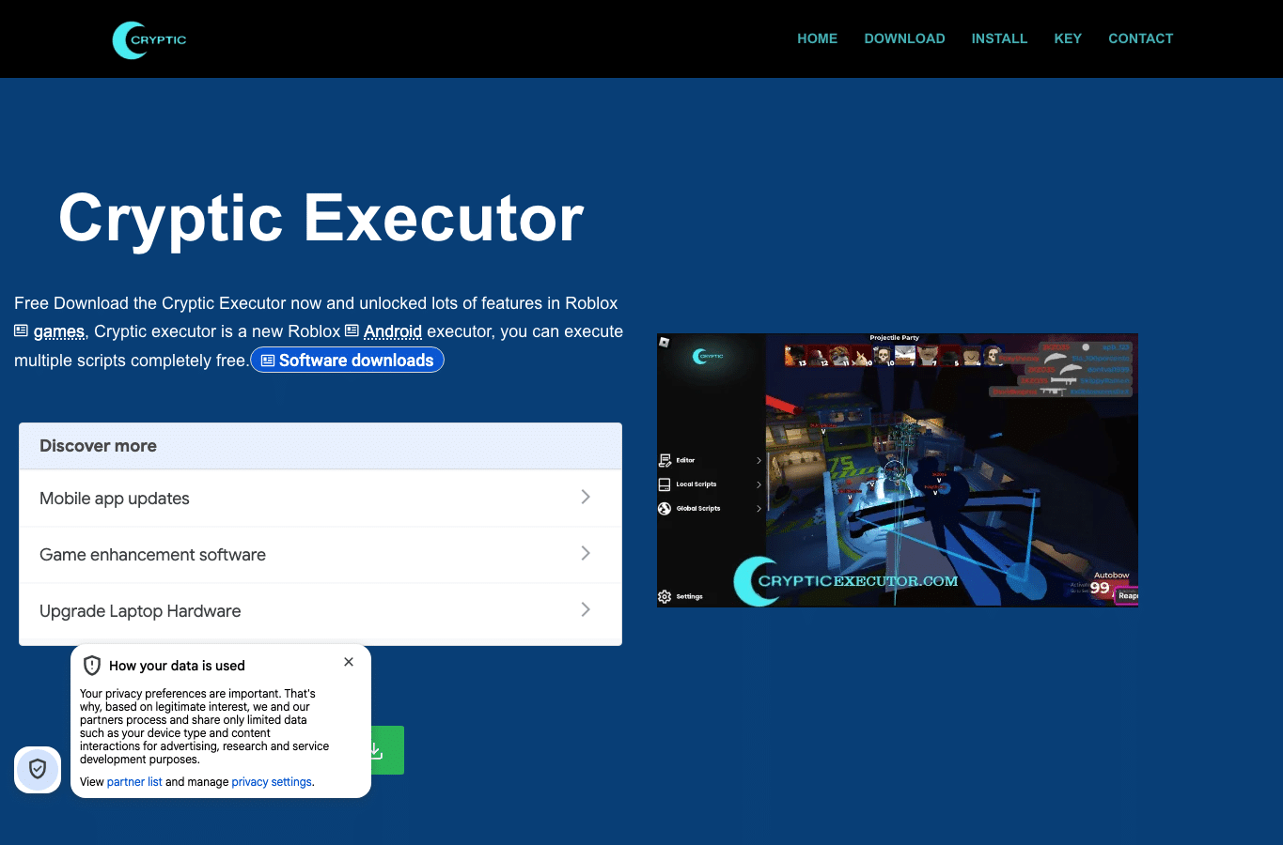Click the ad icon inside Software downloads
This screenshot has height=845, width=1283.
click(268, 361)
